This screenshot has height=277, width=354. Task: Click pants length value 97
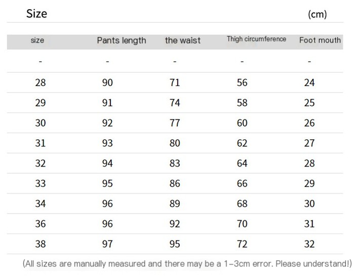107,244
